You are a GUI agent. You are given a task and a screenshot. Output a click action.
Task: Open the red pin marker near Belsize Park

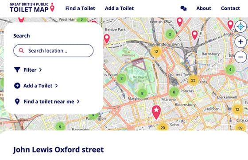107,38
